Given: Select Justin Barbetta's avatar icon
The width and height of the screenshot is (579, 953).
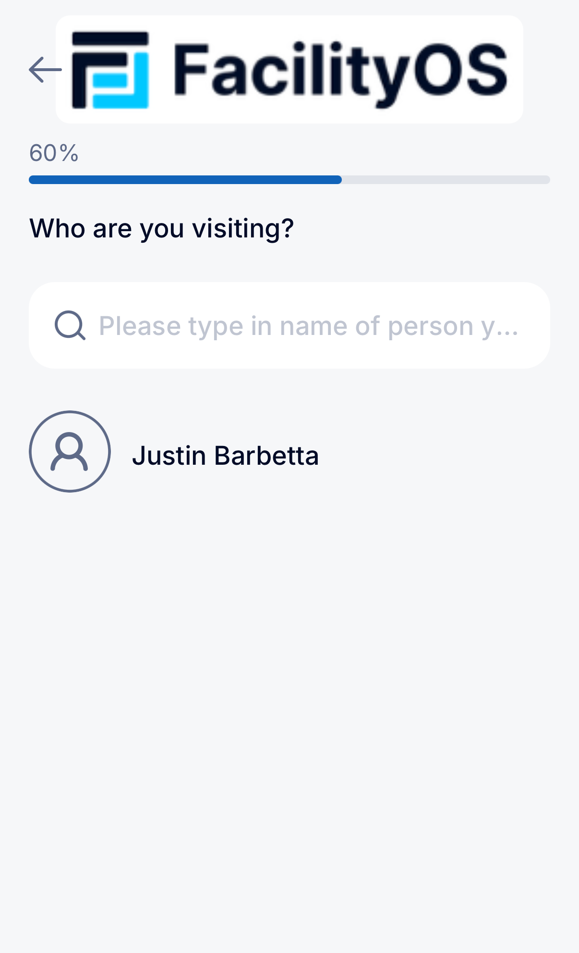Looking at the screenshot, I should tap(70, 451).
